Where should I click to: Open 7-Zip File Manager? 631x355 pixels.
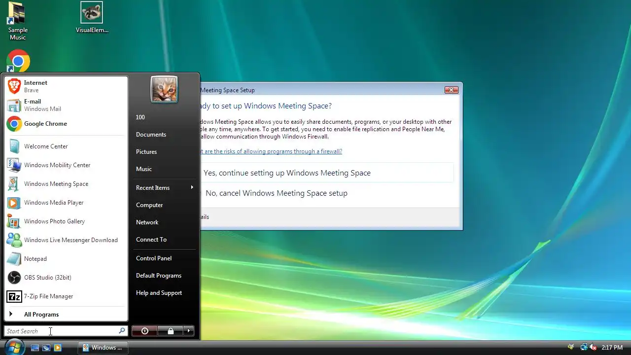[x=66, y=296]
